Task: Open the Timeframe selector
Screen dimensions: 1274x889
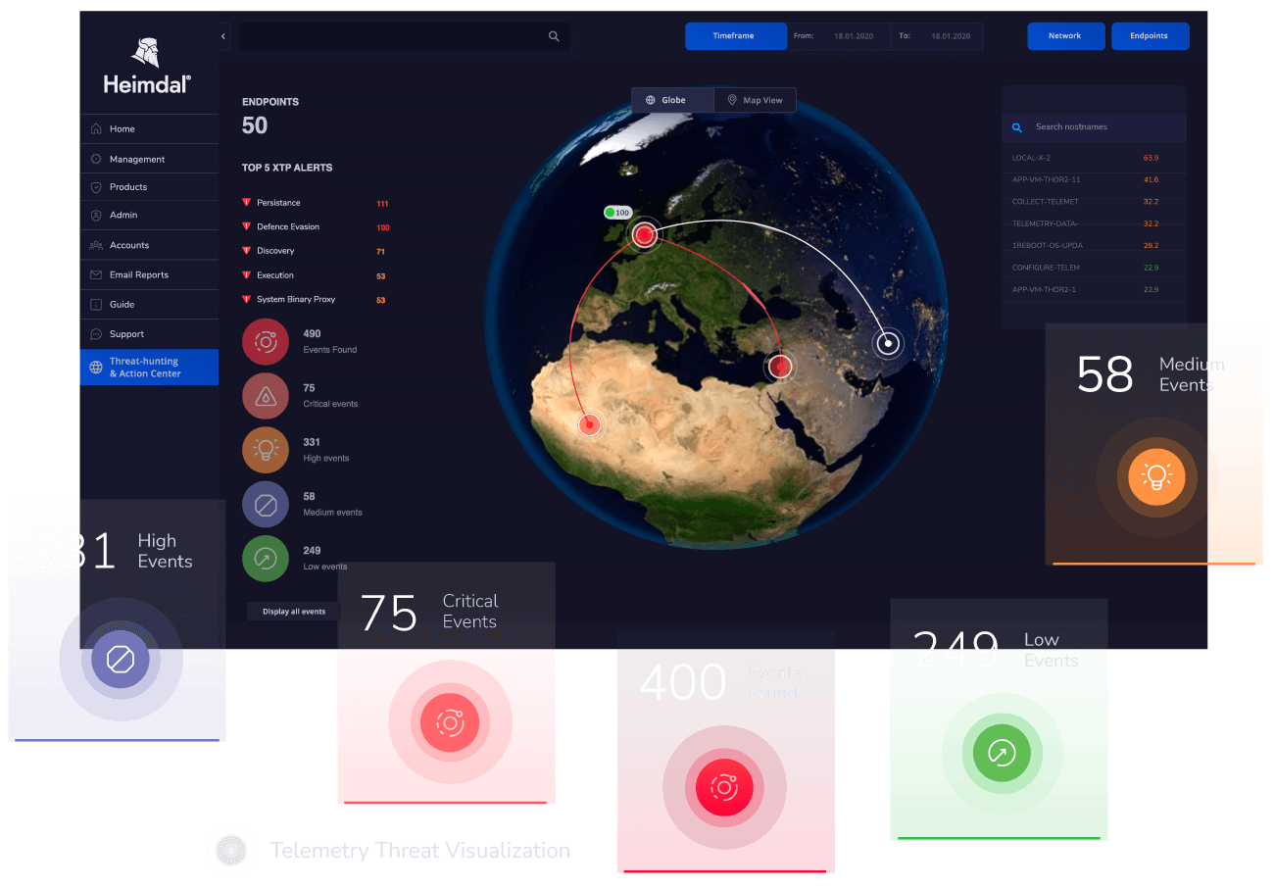Action: 736,35
